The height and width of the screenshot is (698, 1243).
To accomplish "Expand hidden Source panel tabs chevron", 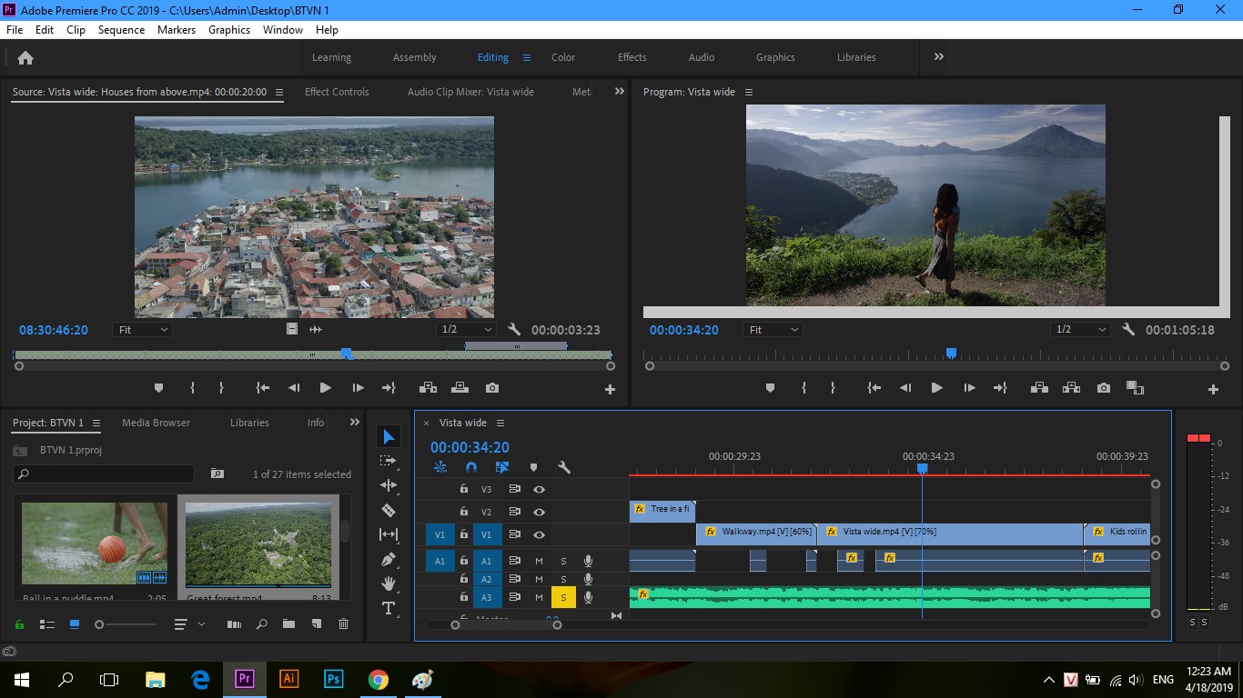I will [x=620, y=91].
